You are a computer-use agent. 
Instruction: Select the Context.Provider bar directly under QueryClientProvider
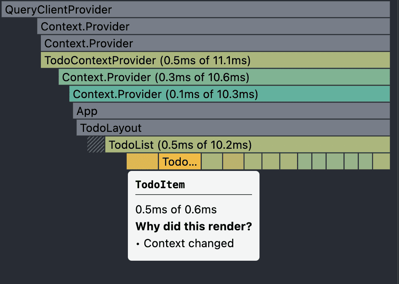tap(213, 26)
